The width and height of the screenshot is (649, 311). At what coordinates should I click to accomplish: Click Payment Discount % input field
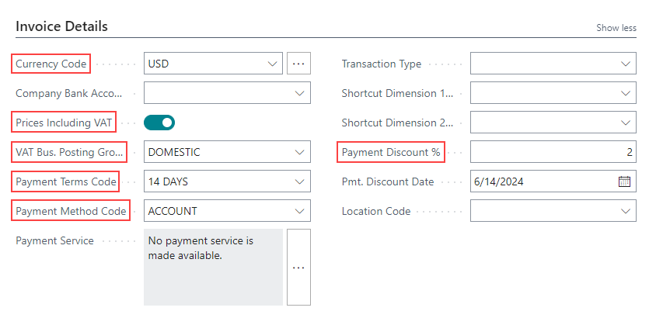click(x=553, y=152)
